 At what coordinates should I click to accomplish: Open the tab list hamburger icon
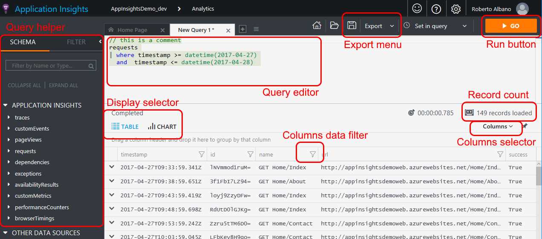coord(256,29)
